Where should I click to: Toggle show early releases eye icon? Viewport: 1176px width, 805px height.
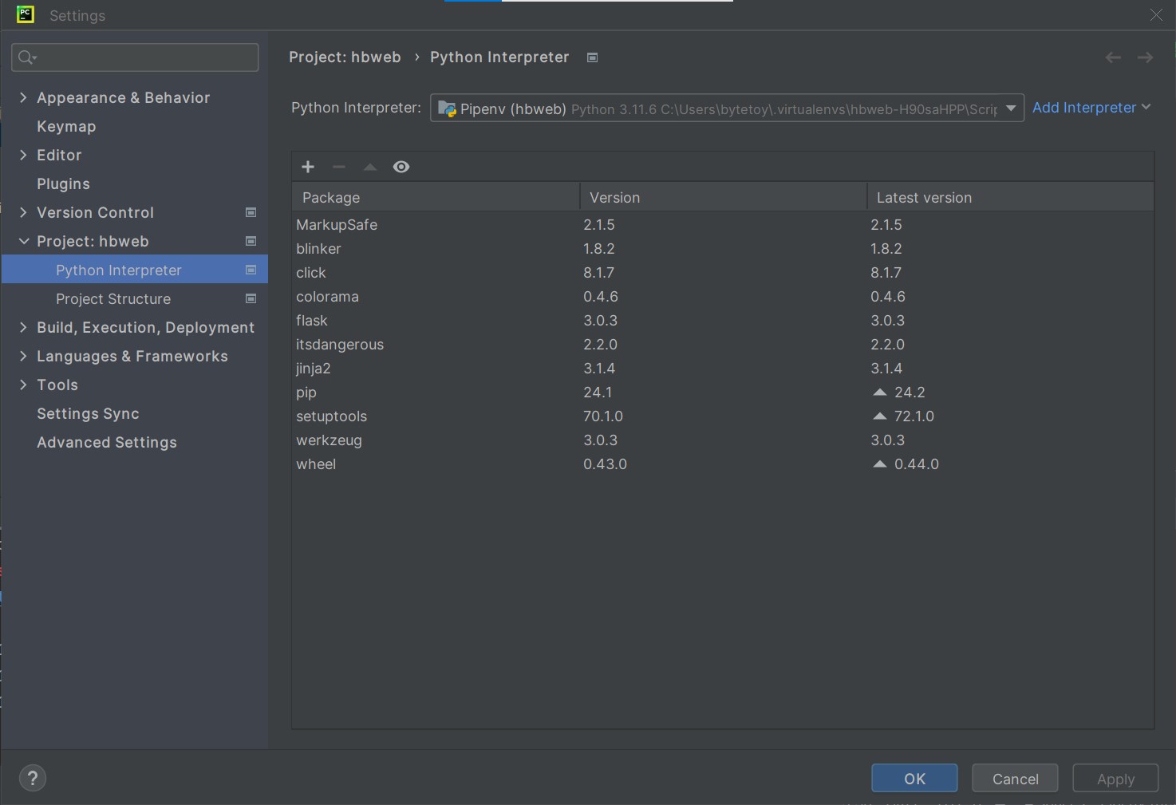click(x=401, y=167)
